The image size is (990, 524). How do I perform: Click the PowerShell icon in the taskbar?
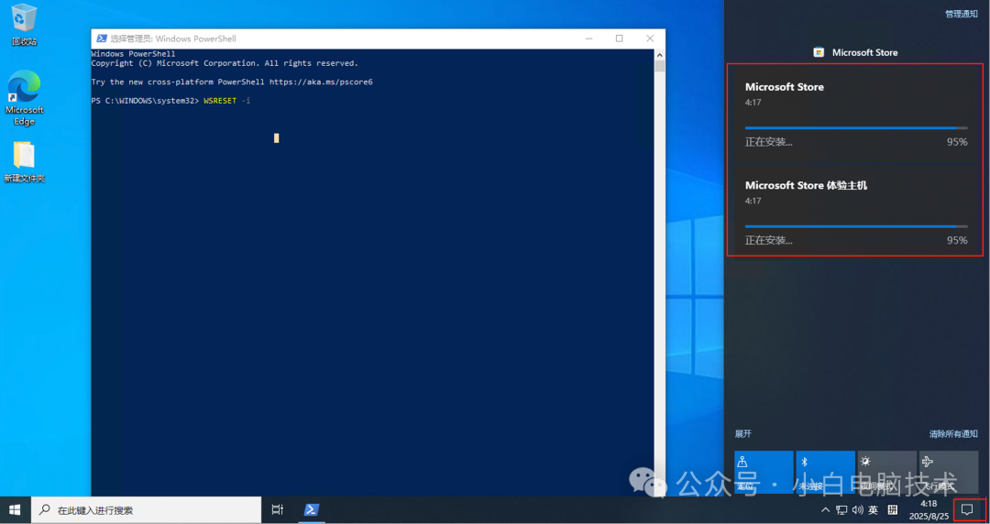click(x=310, y=510)
